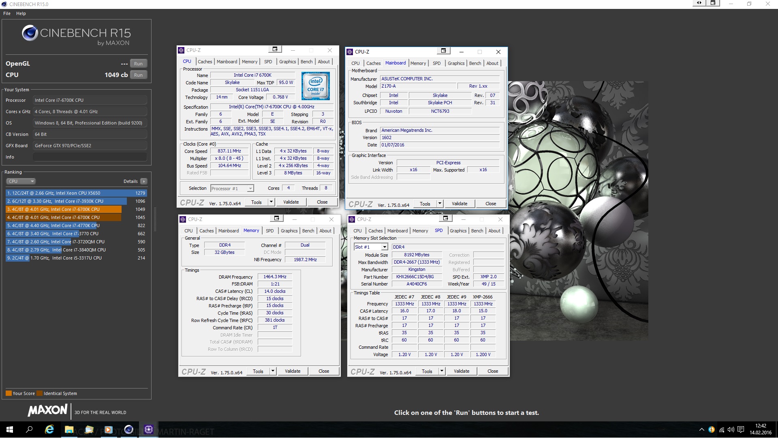Click brown Identical System legend swatch
This screenshot has height=438, width=778.
[39, 393]
